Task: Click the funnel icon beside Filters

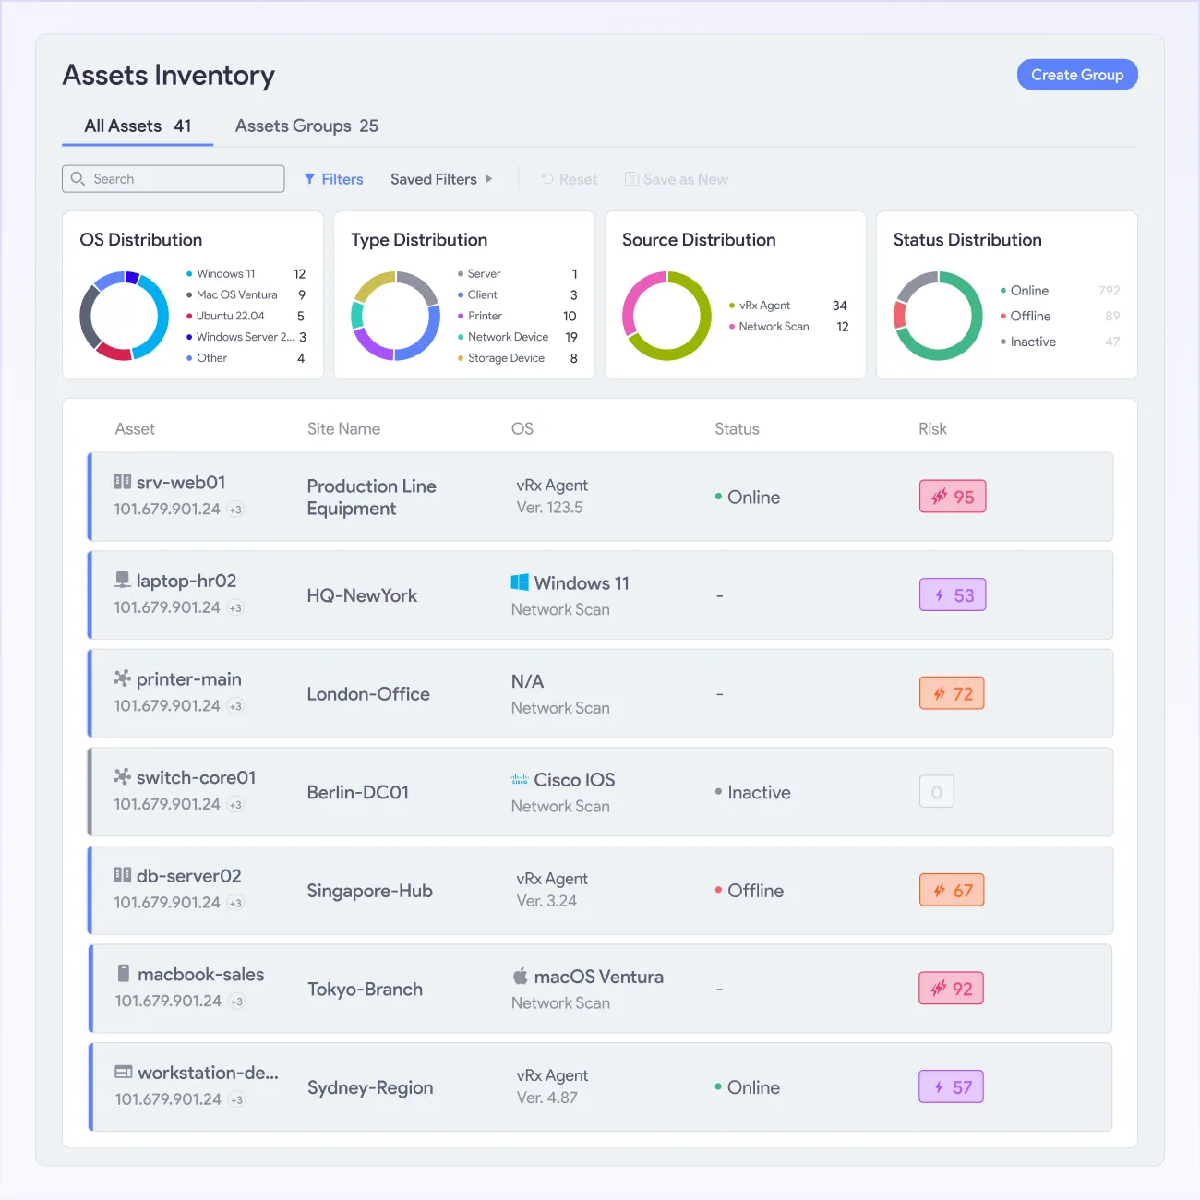Action: pos(310,179)
